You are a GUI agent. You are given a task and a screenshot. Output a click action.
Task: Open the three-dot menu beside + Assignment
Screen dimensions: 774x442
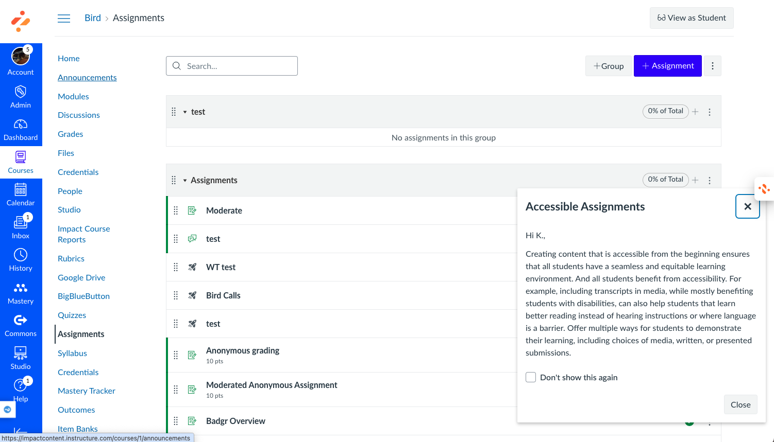point(713,66)
